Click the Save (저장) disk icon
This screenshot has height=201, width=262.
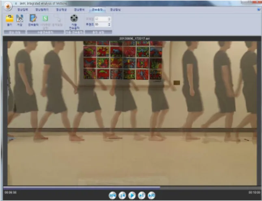tap(20, 18)
